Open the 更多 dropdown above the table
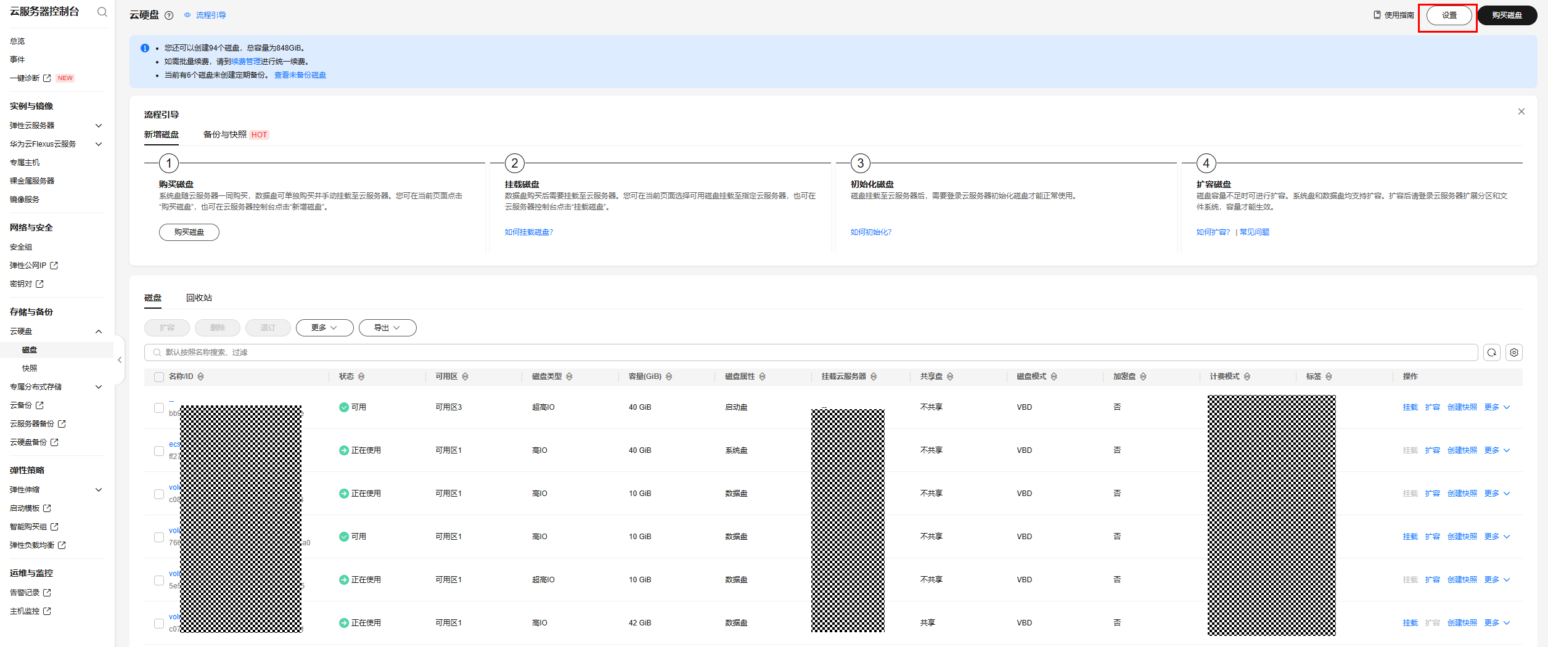 pos(324,328)
